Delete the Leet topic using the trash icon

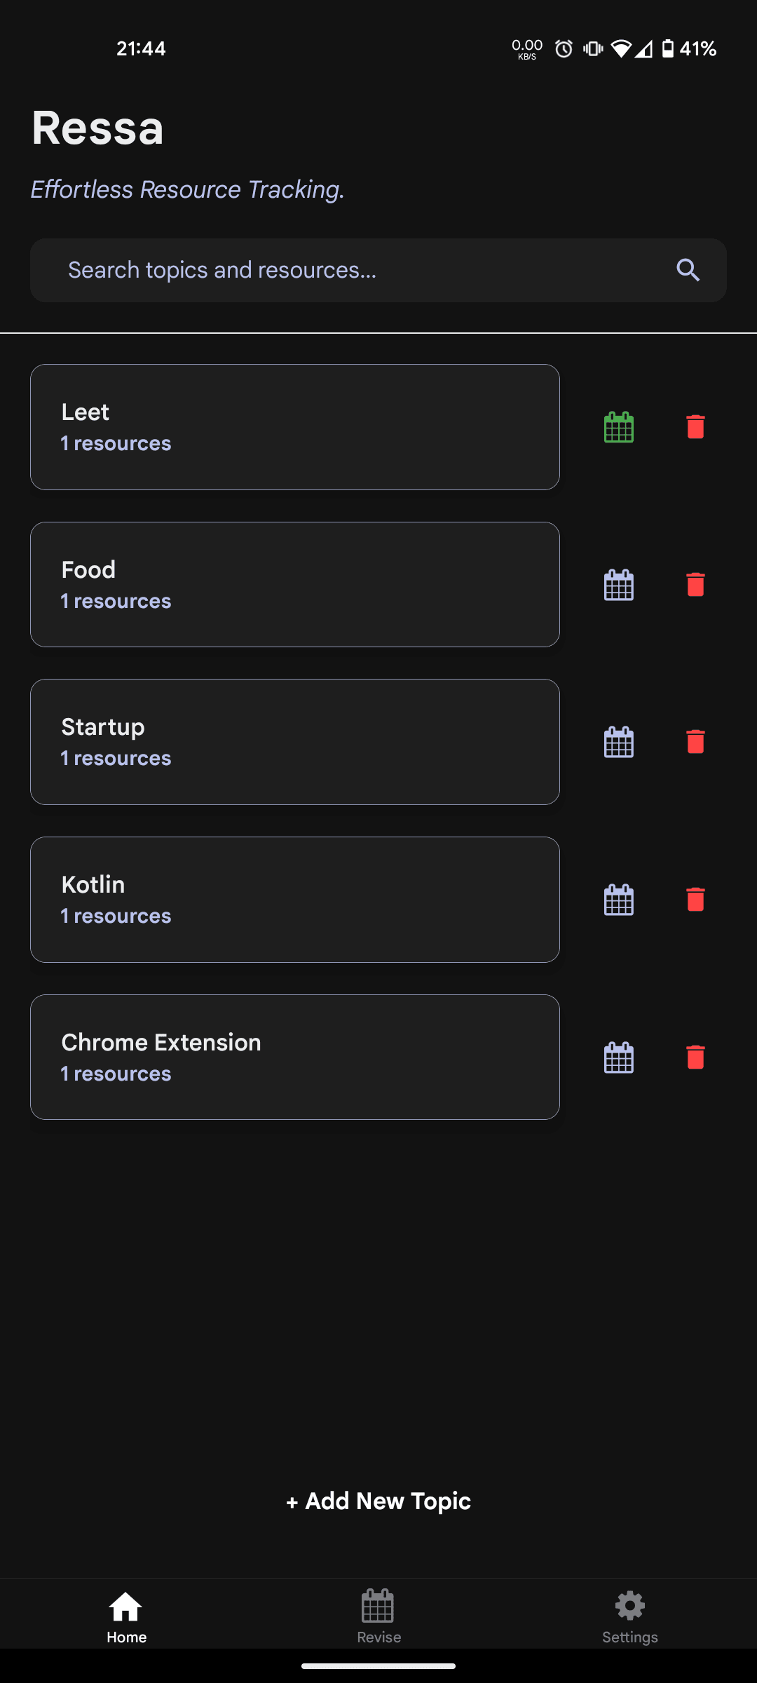pos(695,426)
